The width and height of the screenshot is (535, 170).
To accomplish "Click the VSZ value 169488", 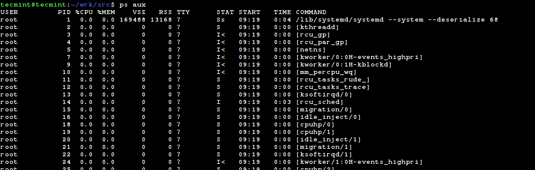I will (x=133, y=20).
